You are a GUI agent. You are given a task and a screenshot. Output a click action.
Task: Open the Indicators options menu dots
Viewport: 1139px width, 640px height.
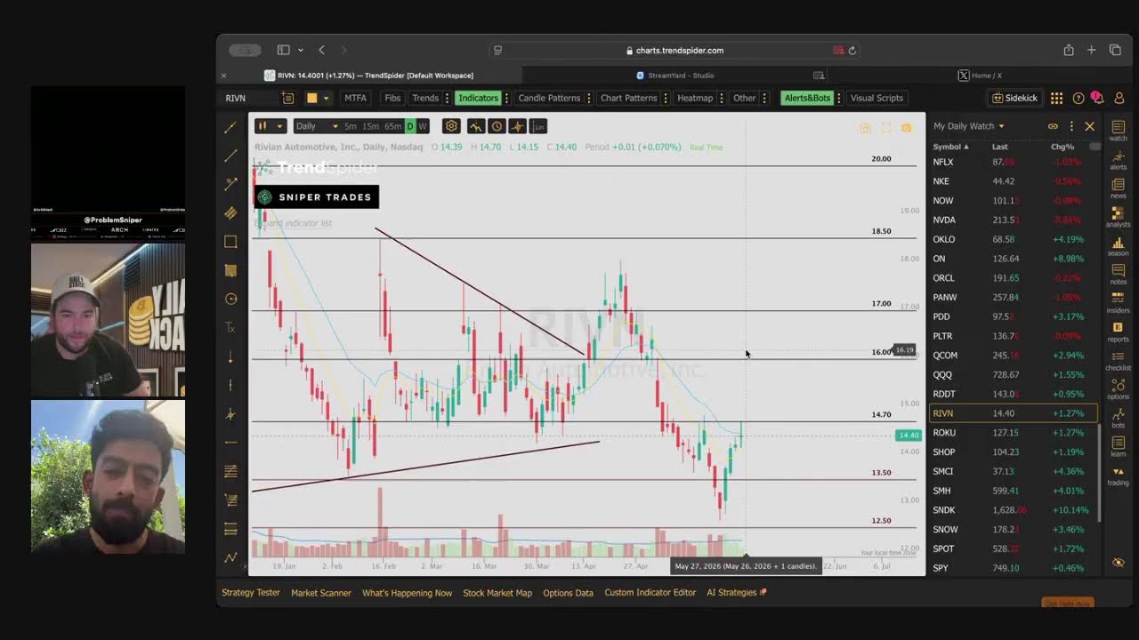tap(507, 98)
